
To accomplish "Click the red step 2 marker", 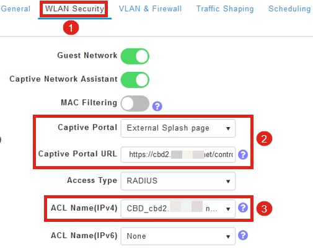I will [264, 138].
